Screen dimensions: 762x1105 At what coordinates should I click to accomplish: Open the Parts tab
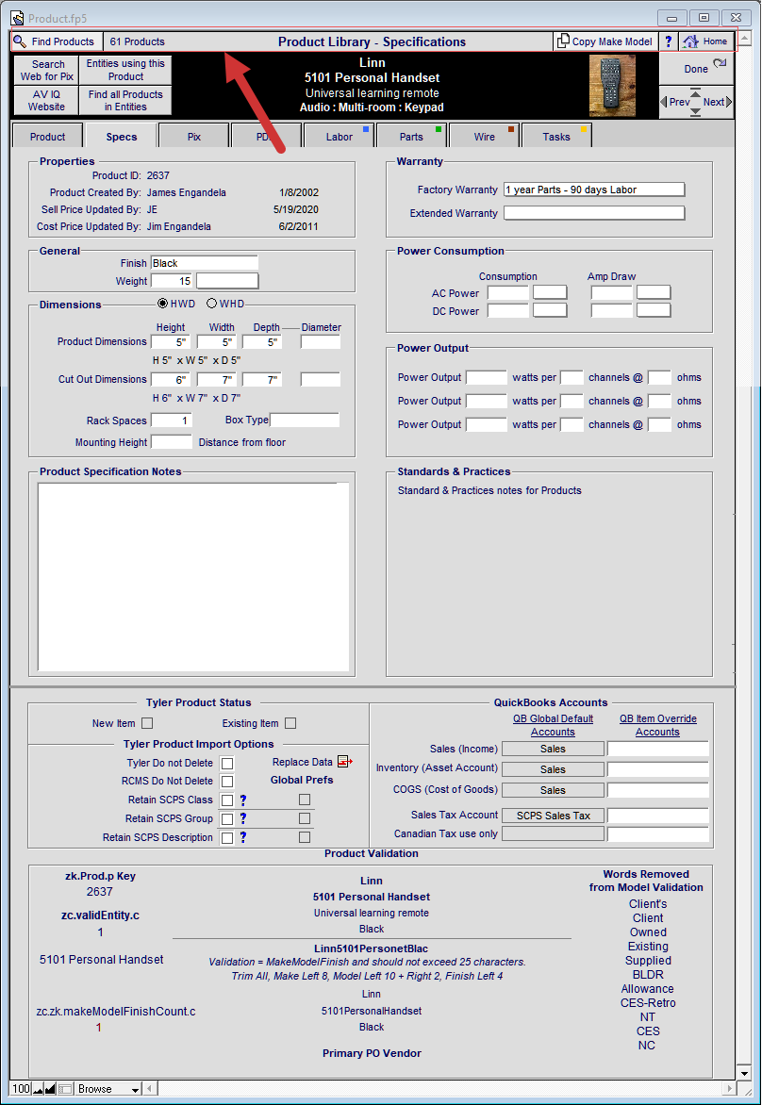[411, 136]
